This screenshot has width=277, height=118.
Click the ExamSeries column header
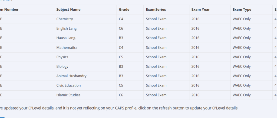point(156,9)
